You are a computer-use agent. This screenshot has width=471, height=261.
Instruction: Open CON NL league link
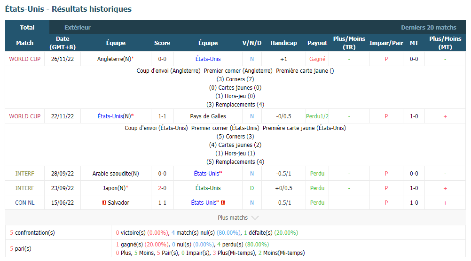24,203
